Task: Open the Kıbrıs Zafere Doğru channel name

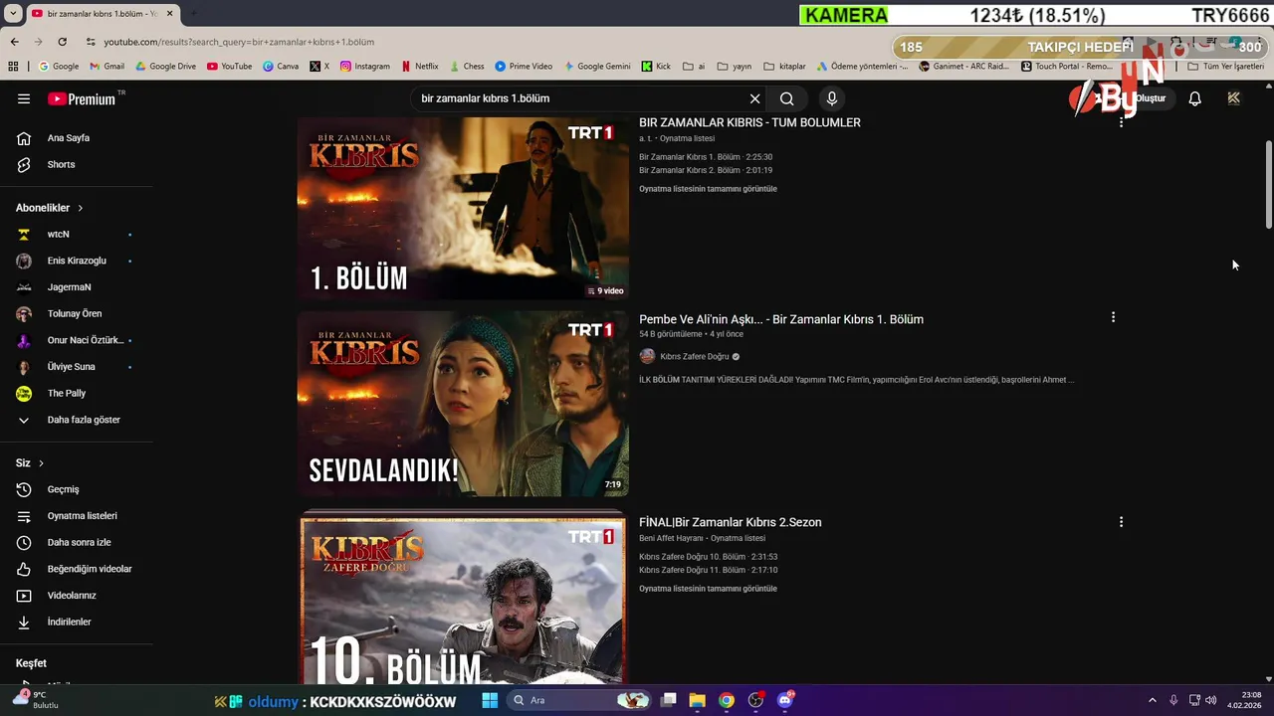Action: point(695,356)
